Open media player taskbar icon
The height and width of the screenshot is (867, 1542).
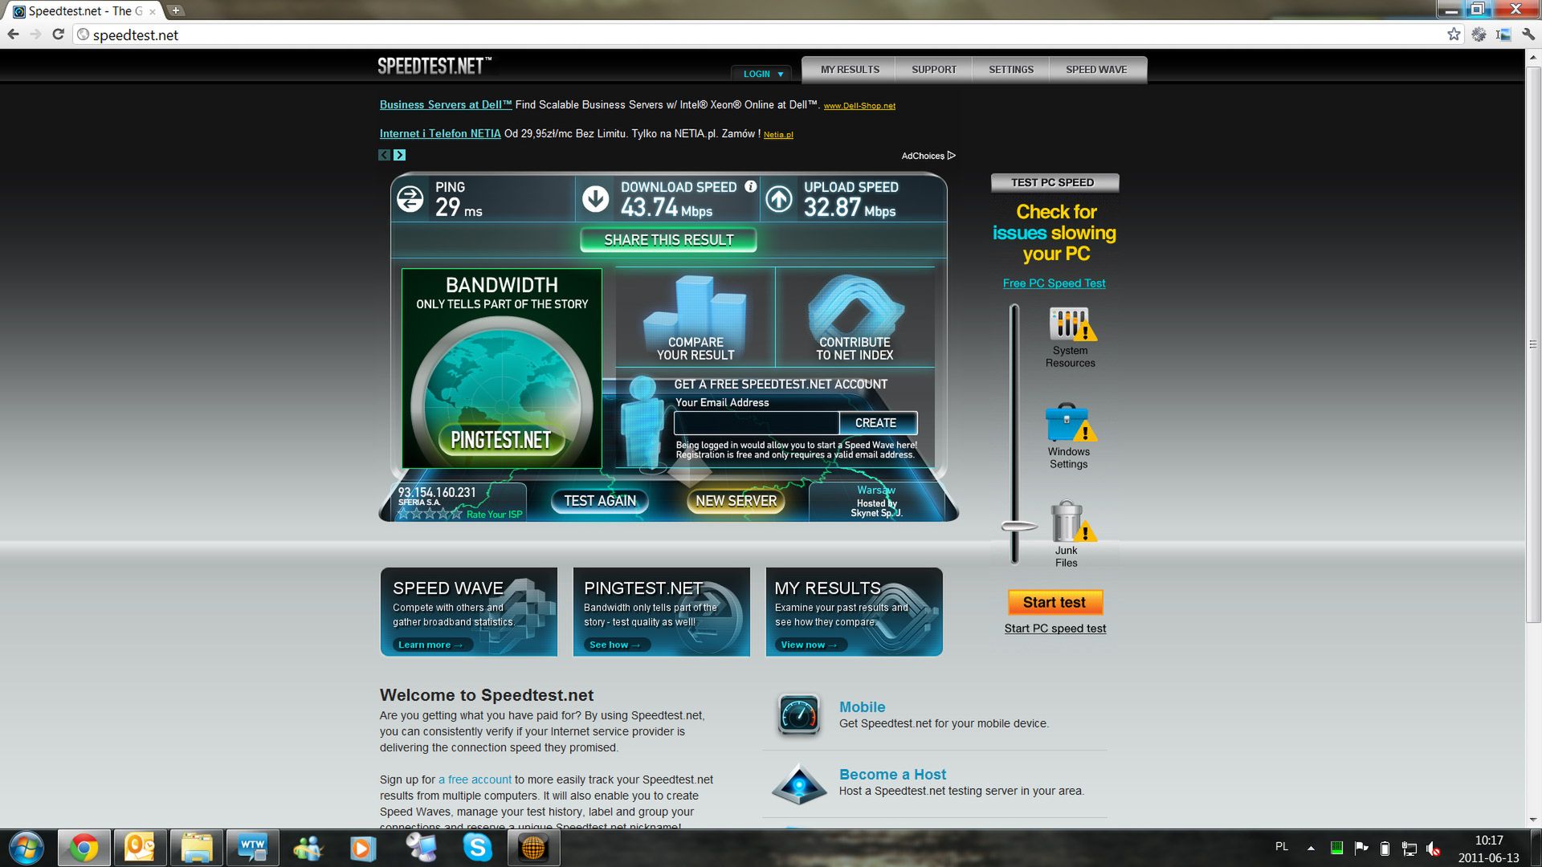(x=363, y=848)
